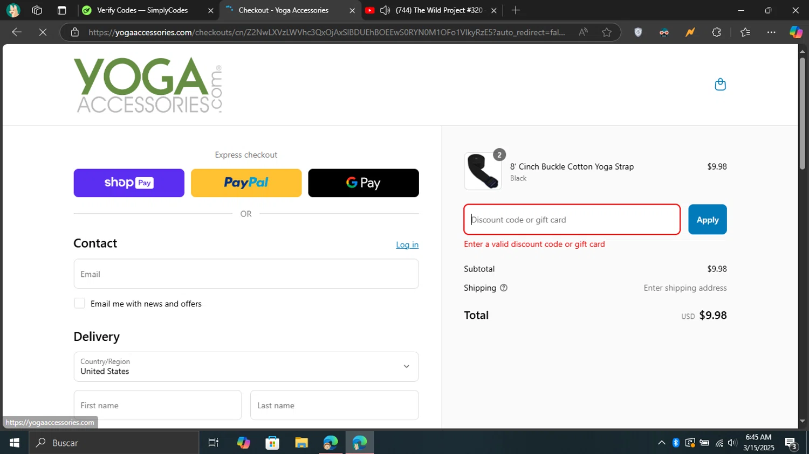The image size is (809, 454).
Task: View site information lock icon
Action: (75, 32)
